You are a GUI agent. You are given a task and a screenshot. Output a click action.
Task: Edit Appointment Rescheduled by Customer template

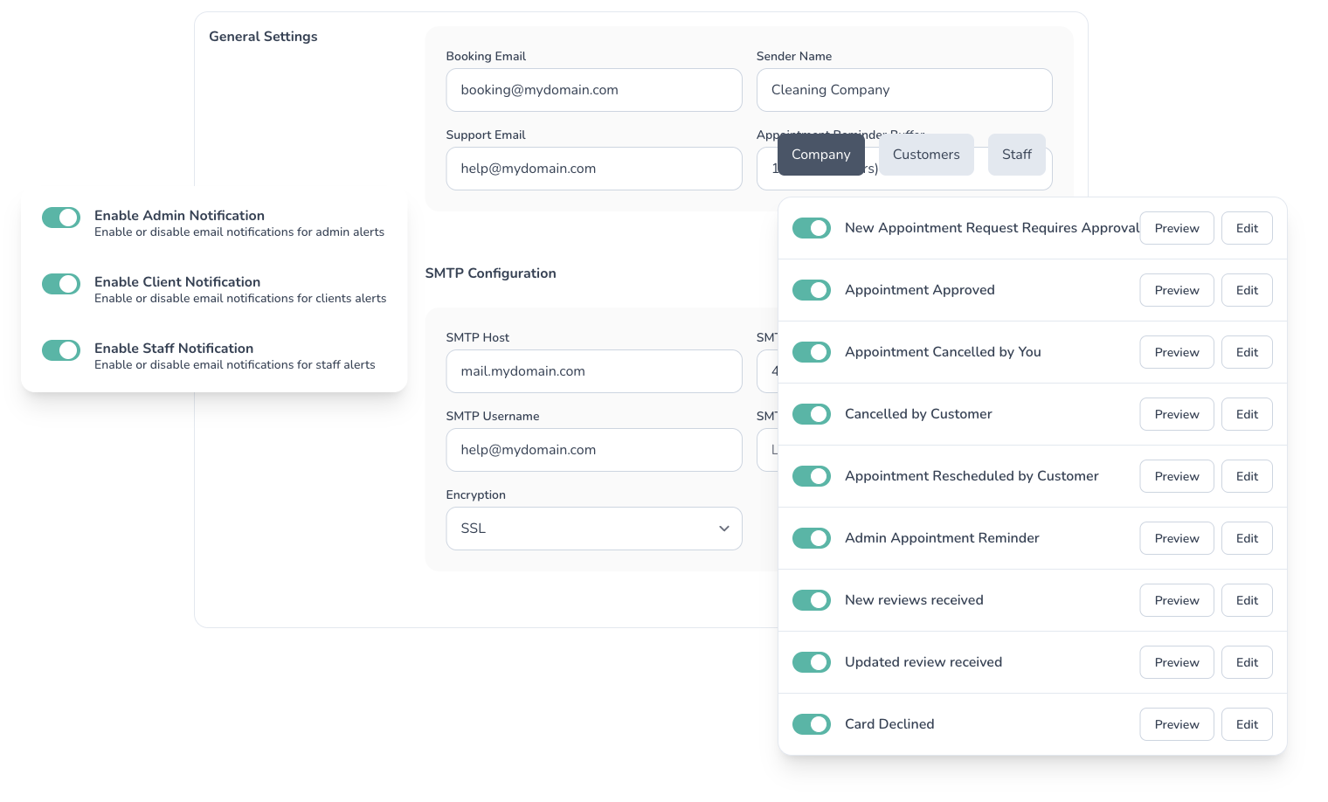[x=1247, y=476]
